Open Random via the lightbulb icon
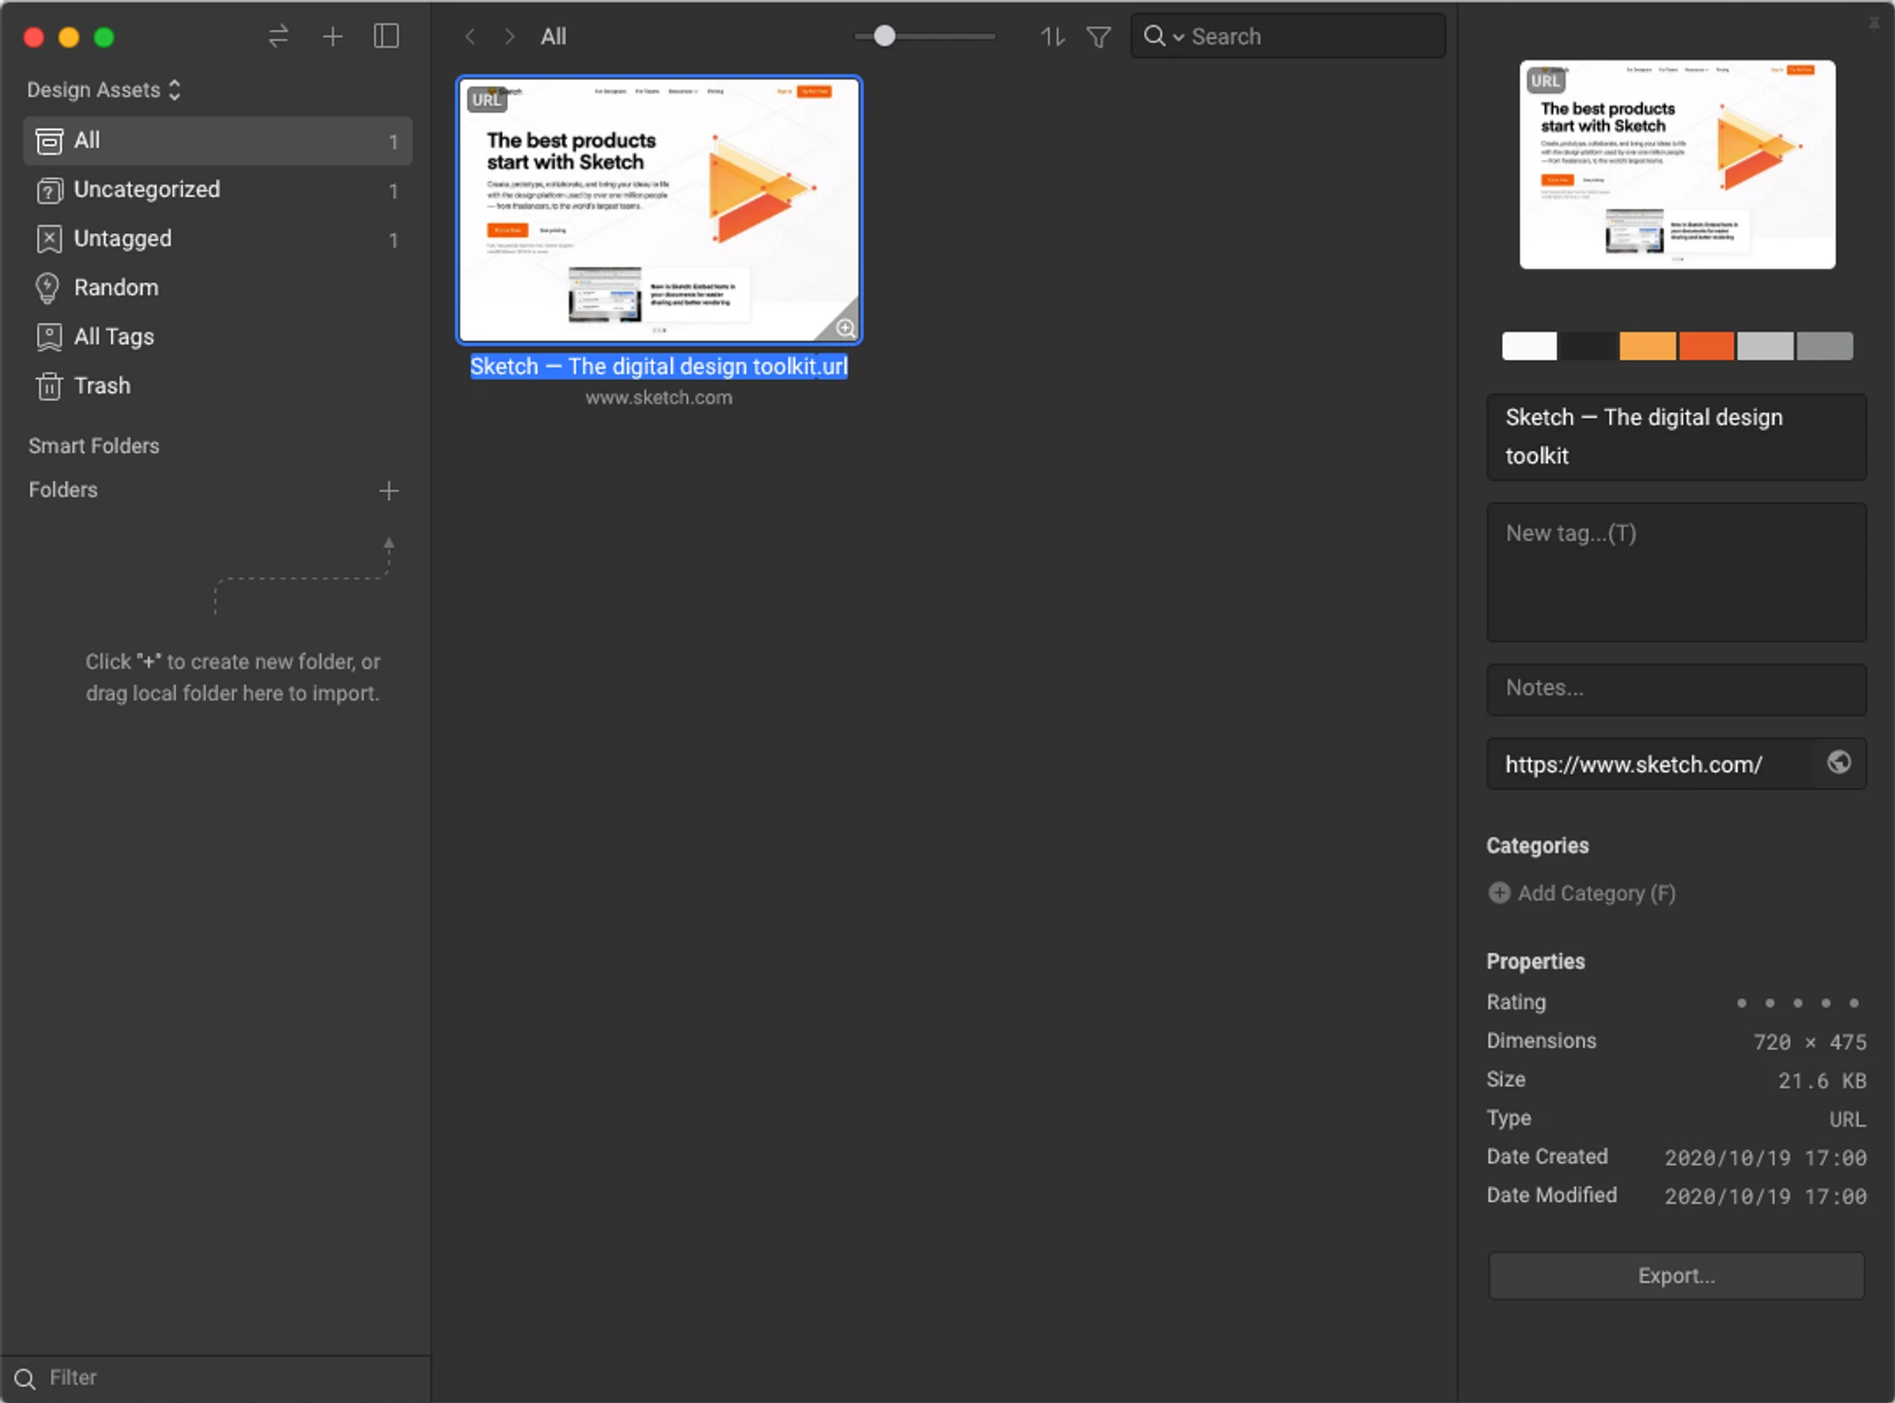 click(x=48, y=287)
